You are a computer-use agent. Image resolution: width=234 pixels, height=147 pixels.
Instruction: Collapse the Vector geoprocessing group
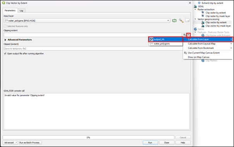point(195,19)
